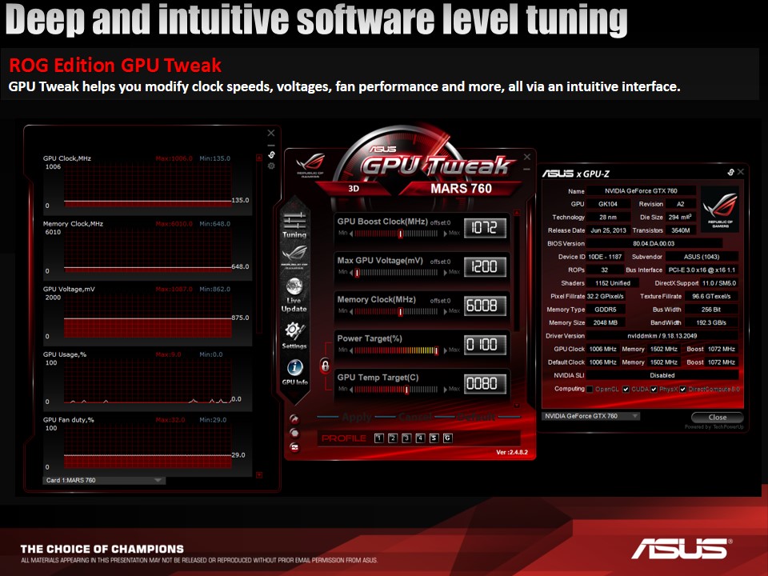Click the monitor graph icon at sidebar bottom
Screen dimensions: 768x576
294,447
